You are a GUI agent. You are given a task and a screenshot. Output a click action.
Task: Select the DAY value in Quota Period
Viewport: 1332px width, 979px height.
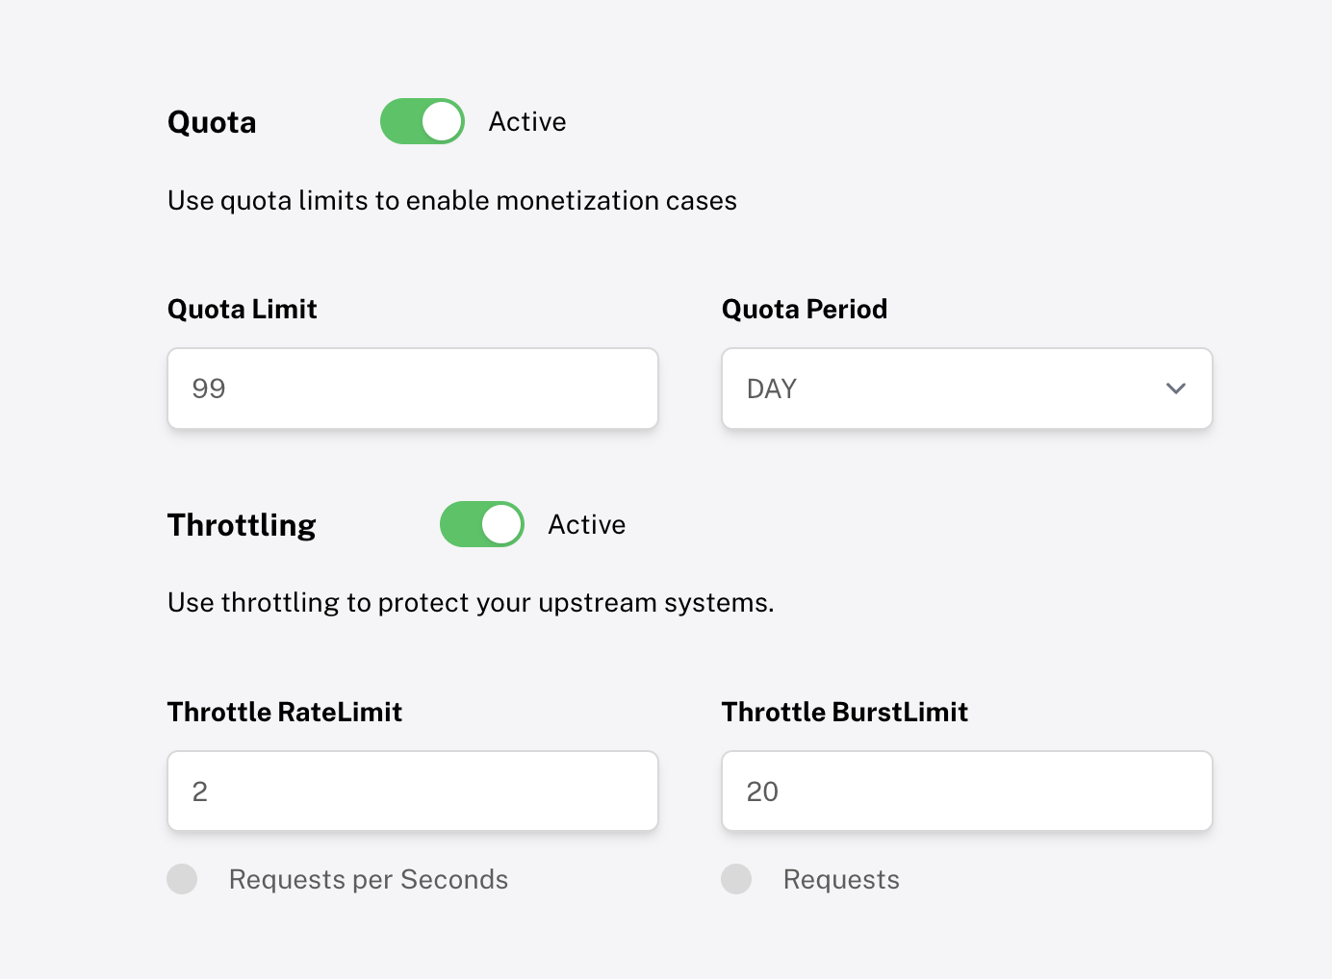[771, 389]
